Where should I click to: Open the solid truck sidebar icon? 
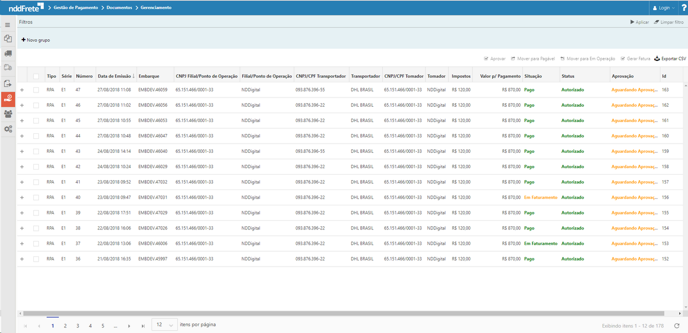8,53
